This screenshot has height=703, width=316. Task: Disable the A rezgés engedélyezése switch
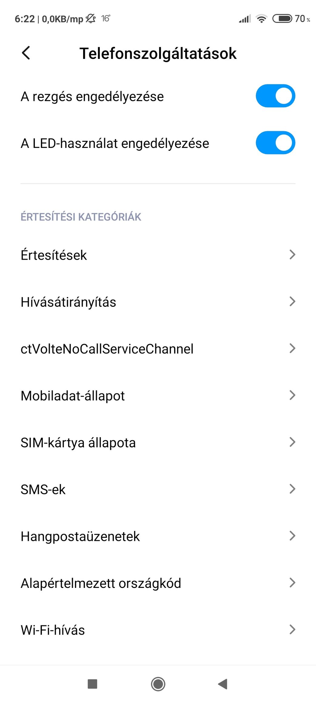tap(275, 96)
